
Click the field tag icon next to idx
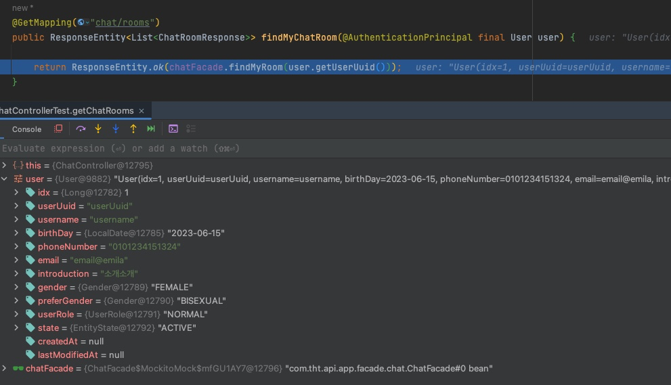click(x=30, y=192)
